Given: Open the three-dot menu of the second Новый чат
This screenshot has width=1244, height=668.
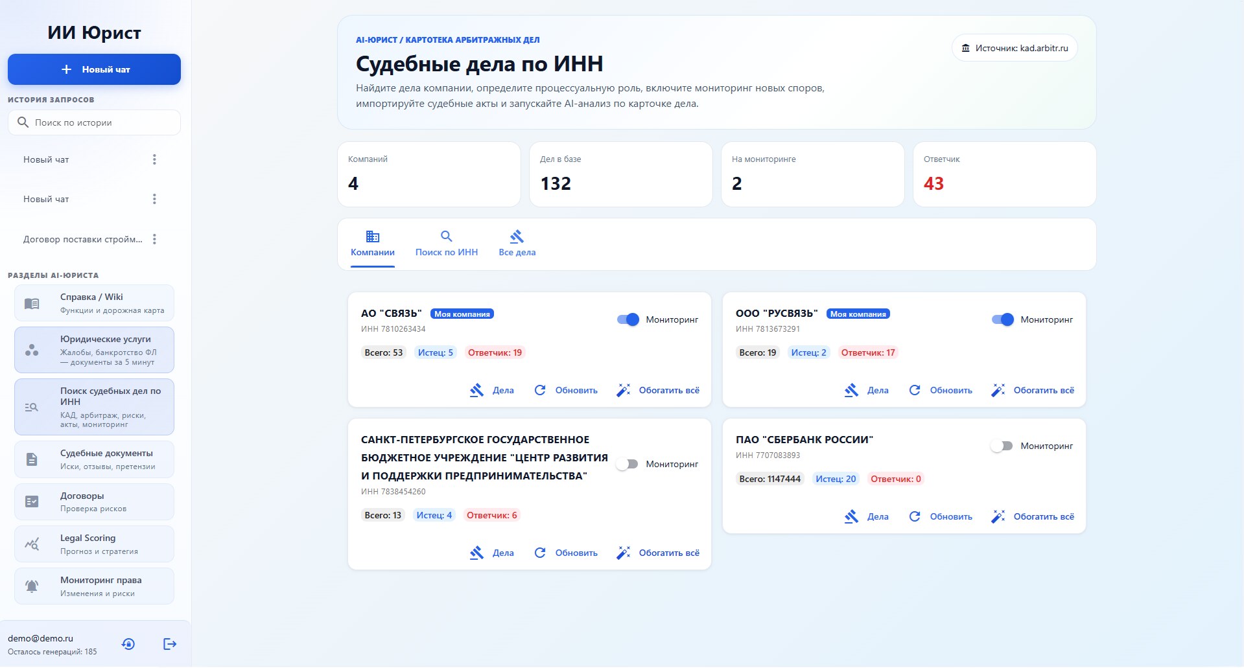Looking at the screenshot, I should (x=154, y=199).
